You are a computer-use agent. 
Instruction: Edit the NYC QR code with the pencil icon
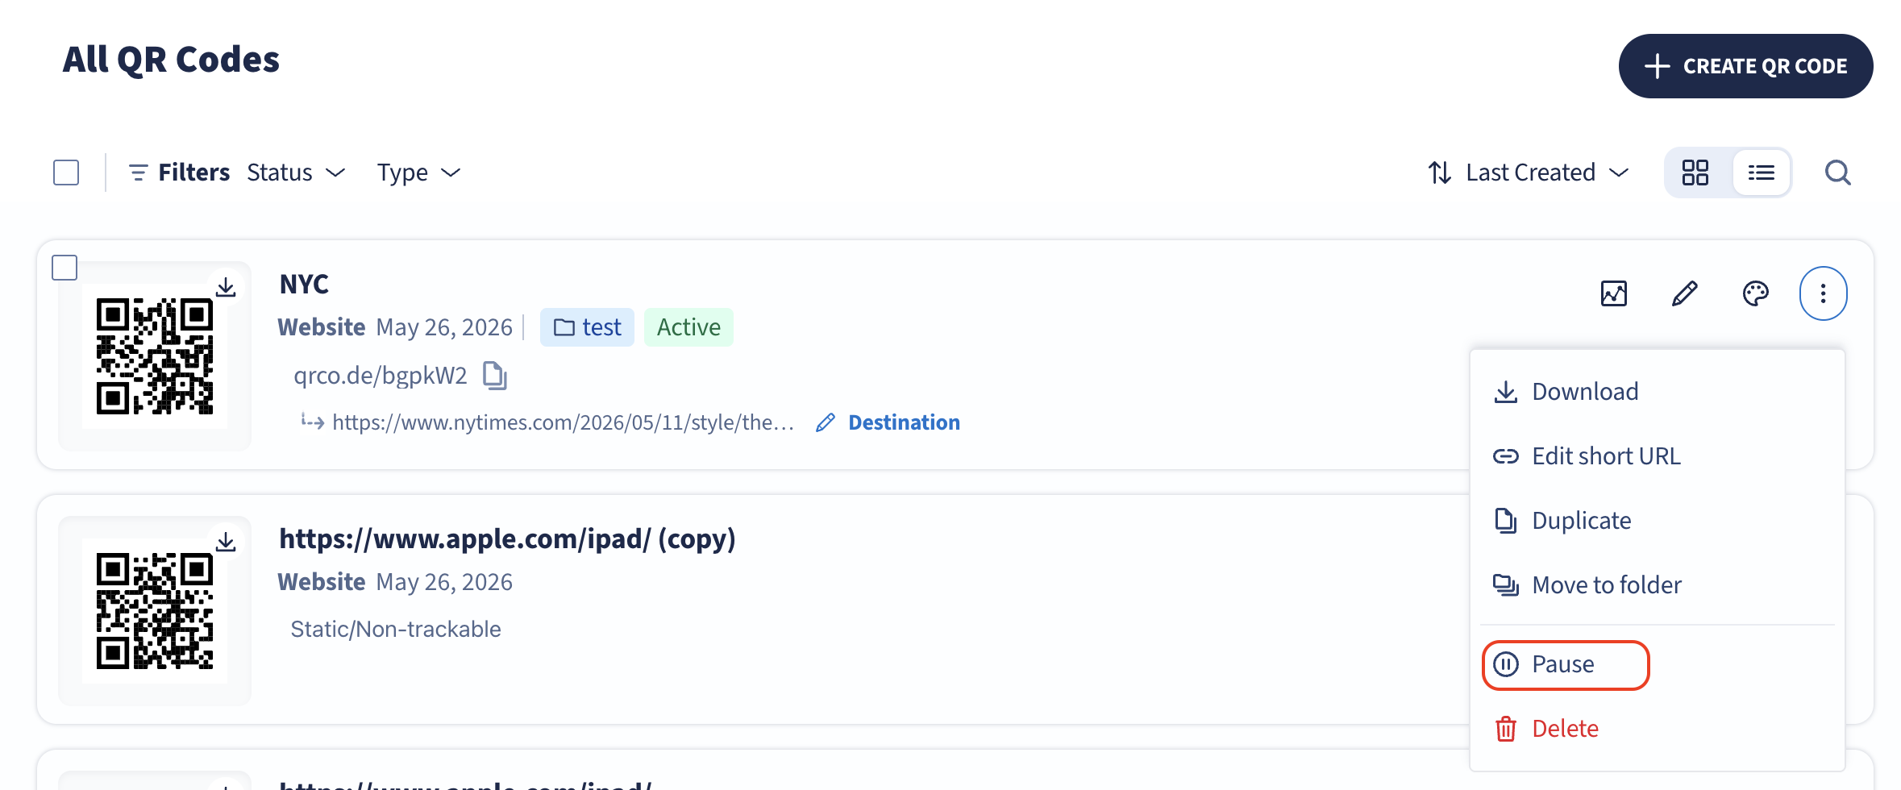(1685, 293)
